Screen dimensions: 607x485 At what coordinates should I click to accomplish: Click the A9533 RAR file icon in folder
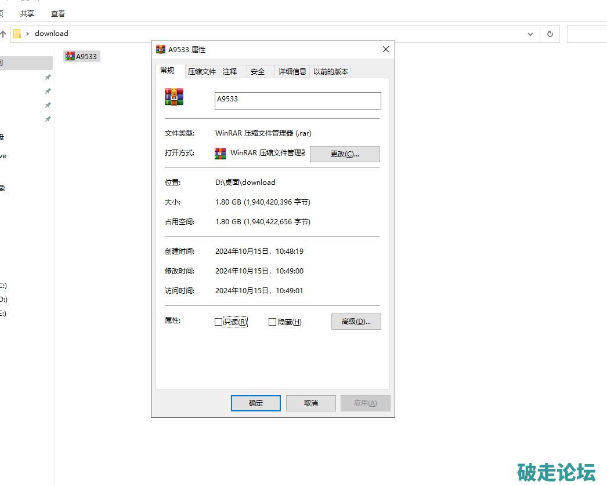pos(70,56)
